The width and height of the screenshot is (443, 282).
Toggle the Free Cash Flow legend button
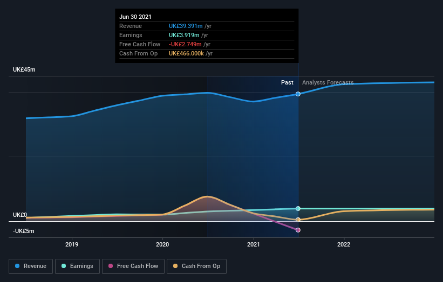pos(133,266)
